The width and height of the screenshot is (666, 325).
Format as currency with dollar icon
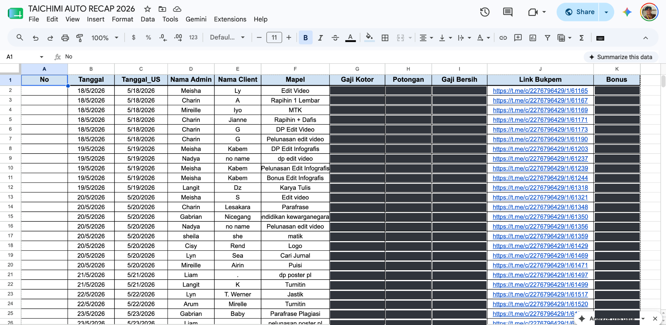tap(134, 38)
